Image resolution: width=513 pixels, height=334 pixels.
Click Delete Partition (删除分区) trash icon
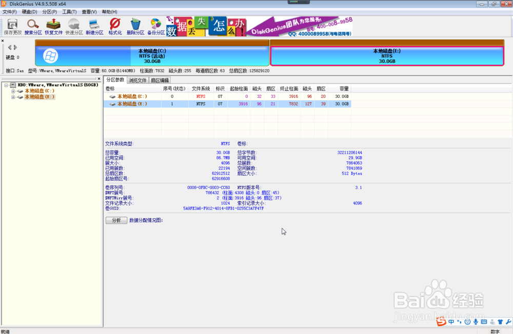pyautogui.click(x=135, y=27)
